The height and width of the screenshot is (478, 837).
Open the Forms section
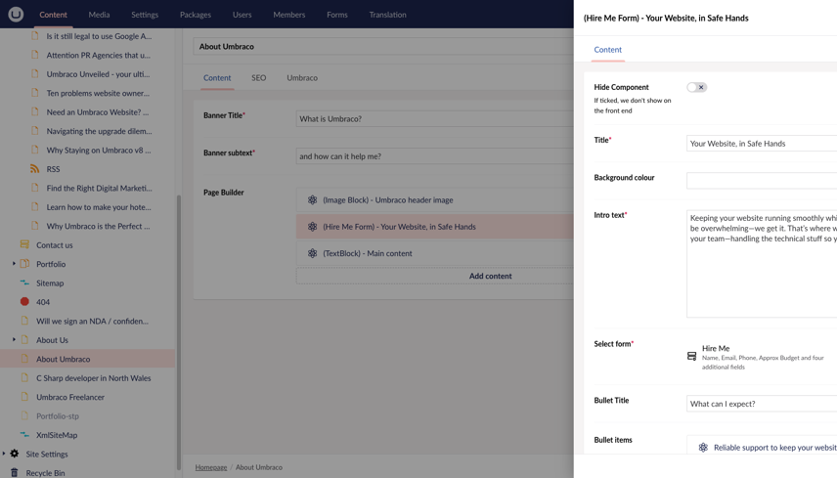[x=337, y=15]
